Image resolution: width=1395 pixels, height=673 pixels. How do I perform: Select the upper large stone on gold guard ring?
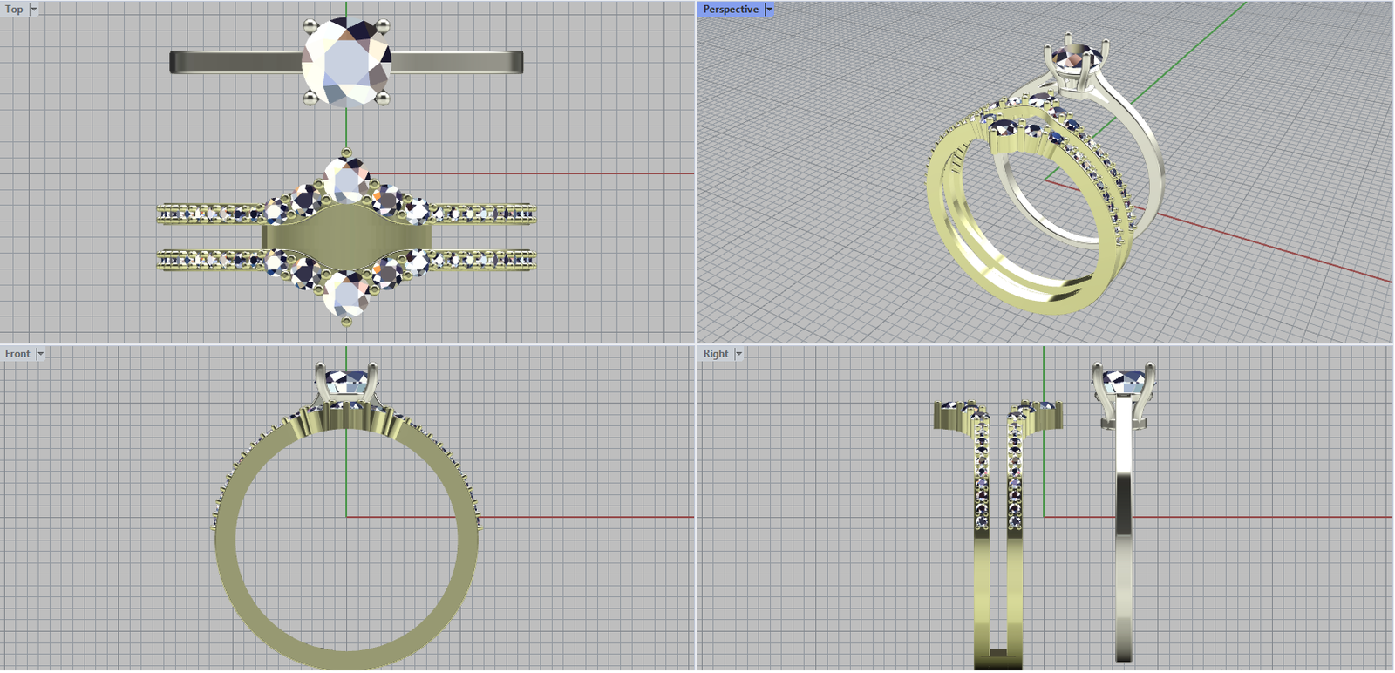click(347, 181)
